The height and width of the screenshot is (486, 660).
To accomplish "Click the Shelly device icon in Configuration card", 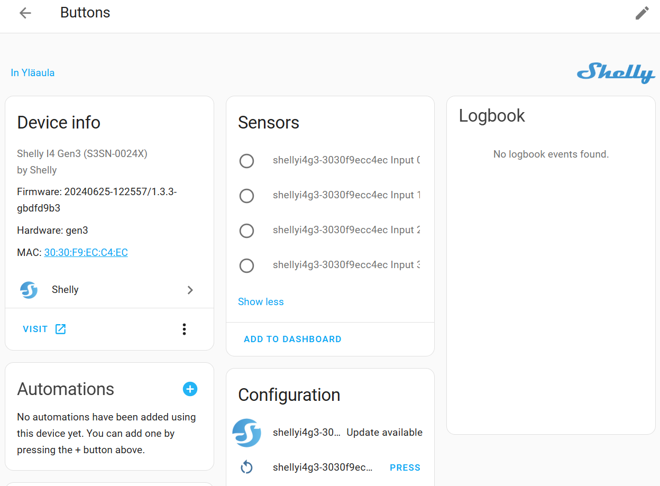I will click(x=247, y=433).
